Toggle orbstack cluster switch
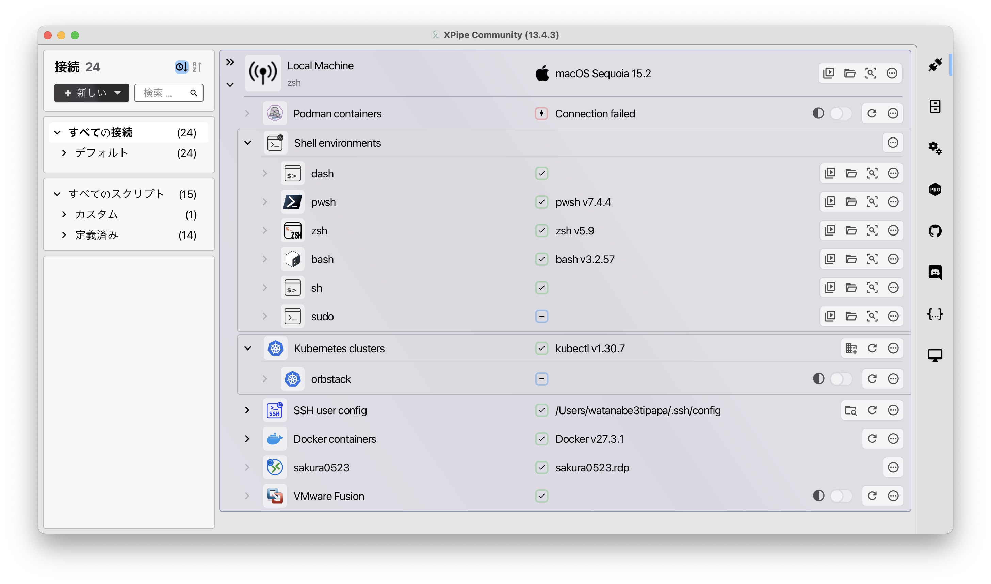Viewport: 991px width, 584px height. click(x=841, y=378)
